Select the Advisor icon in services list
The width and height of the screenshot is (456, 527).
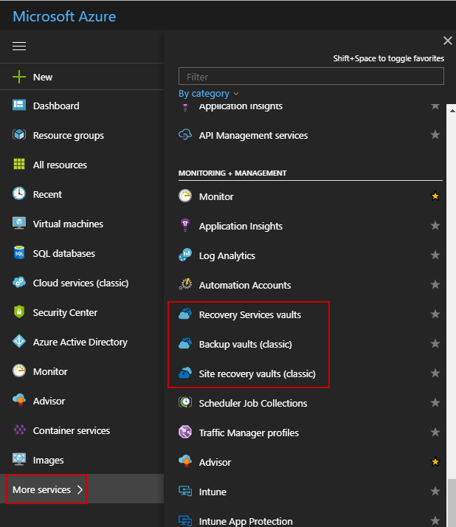[185, 461]
